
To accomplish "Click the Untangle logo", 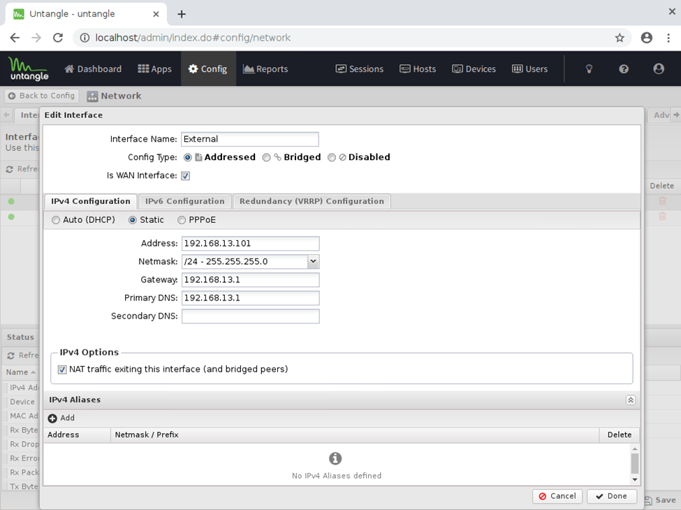I will 28,68.
